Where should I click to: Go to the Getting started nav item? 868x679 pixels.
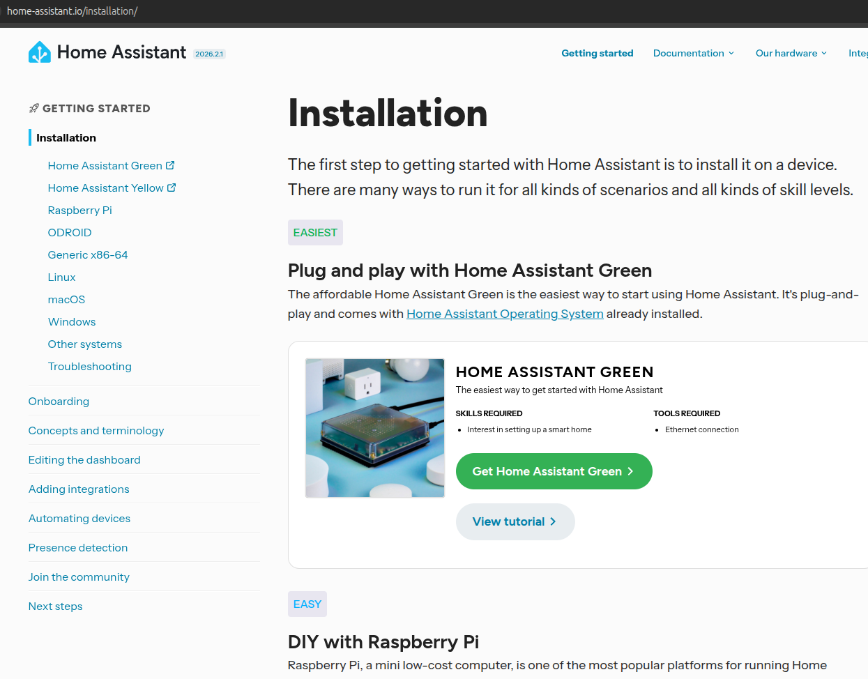[597, 53]
